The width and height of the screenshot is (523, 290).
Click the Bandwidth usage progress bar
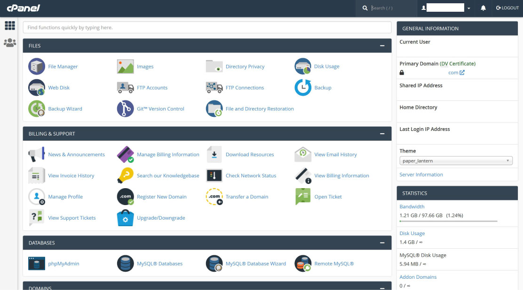[448, 221]
